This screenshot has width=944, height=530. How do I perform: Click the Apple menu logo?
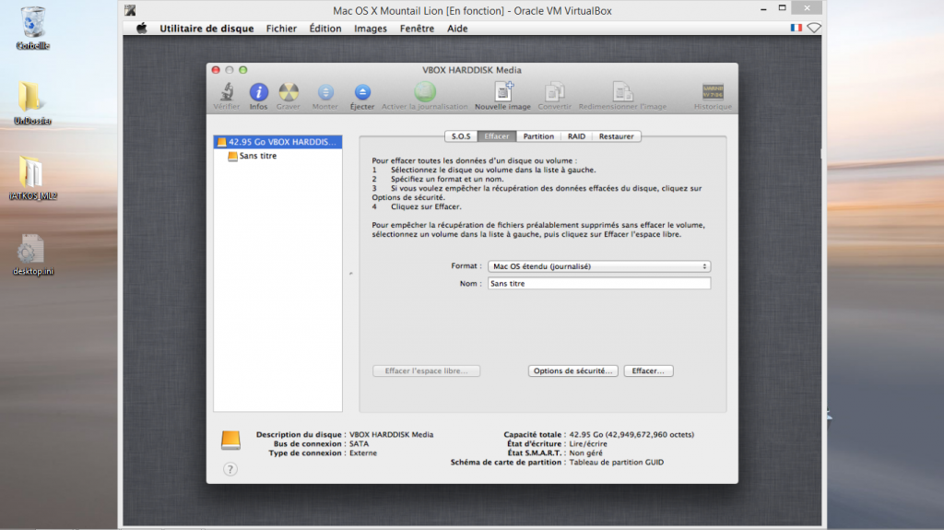[x=142, y=29]
